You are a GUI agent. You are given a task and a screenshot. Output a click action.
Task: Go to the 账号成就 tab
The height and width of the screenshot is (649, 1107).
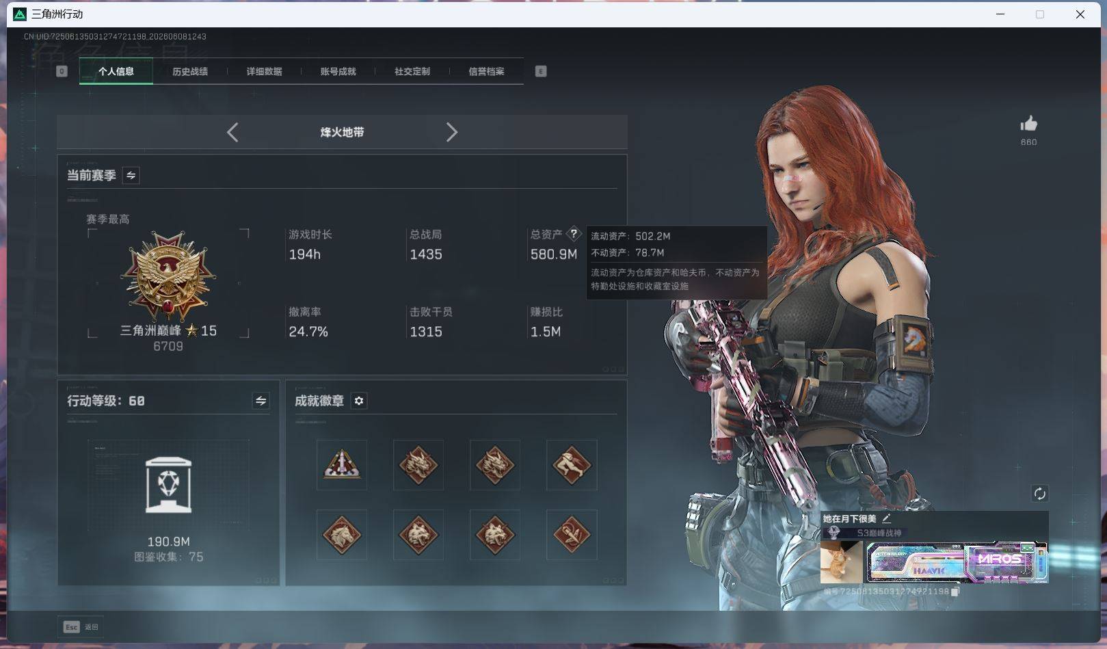pos(338,71)
